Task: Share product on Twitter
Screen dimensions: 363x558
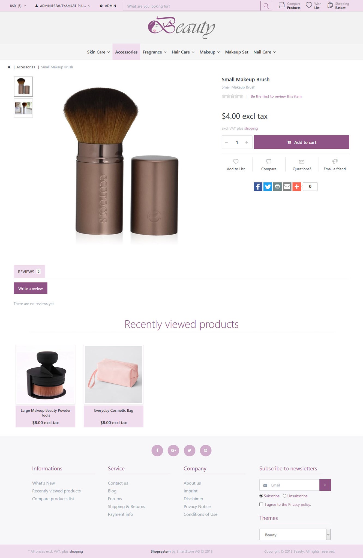Action: point(268,187)
